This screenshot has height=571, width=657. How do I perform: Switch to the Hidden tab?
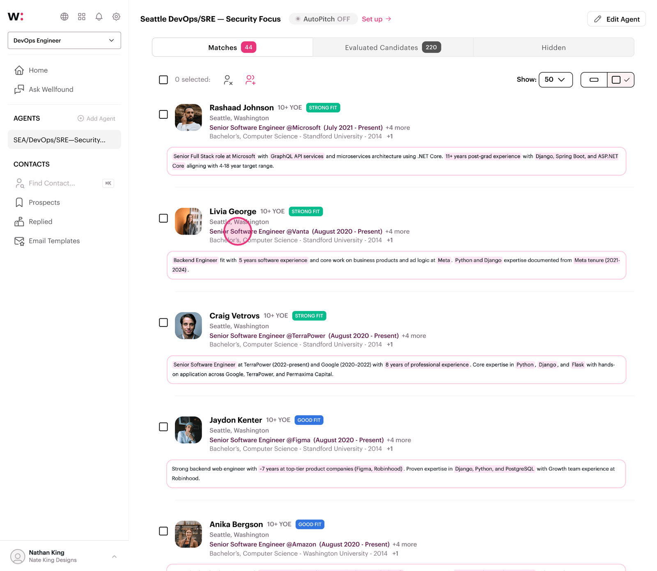554,47
